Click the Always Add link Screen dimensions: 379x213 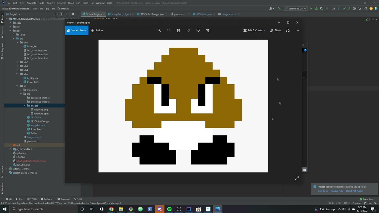[x=337, y=191]
